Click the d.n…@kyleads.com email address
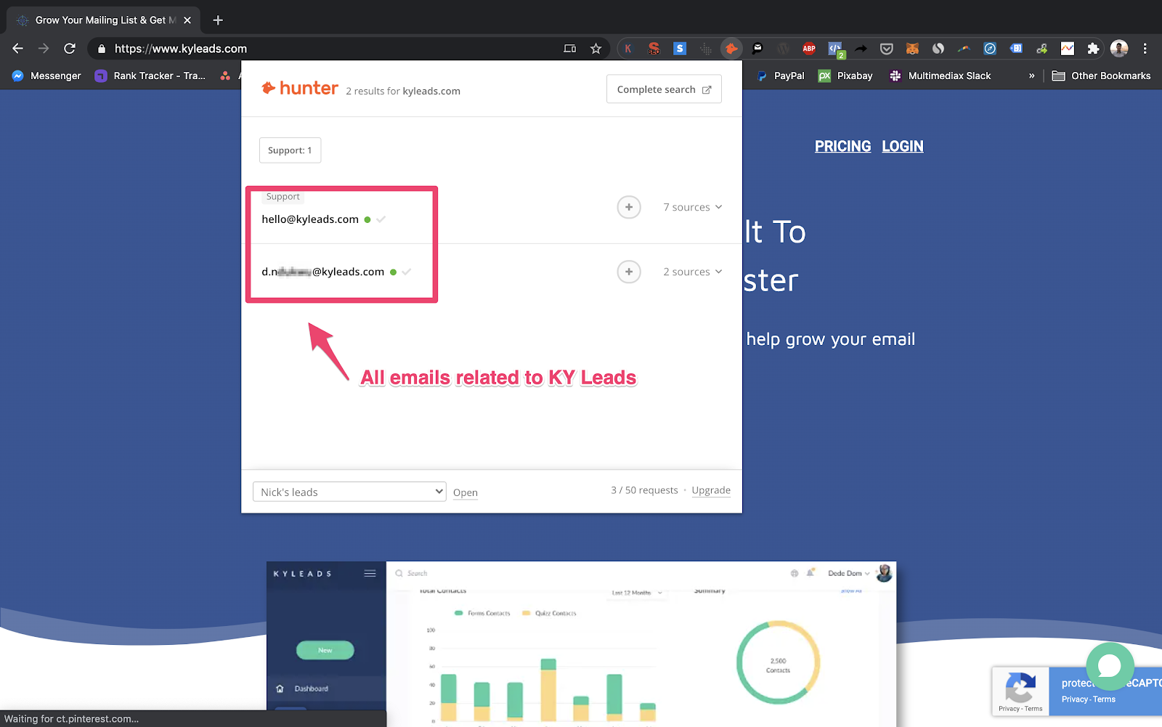The width and height of the screenshot is (1162, 727). 323,272
